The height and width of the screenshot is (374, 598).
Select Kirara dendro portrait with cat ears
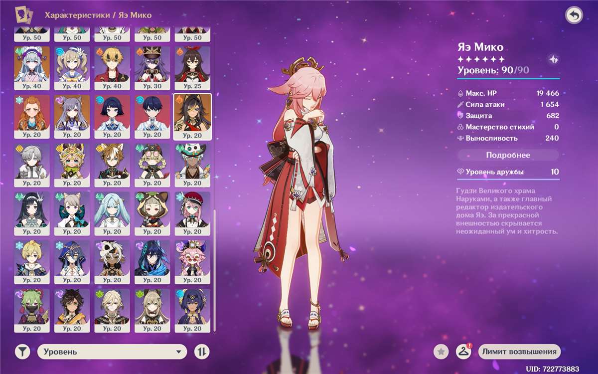tap(152, 311)
